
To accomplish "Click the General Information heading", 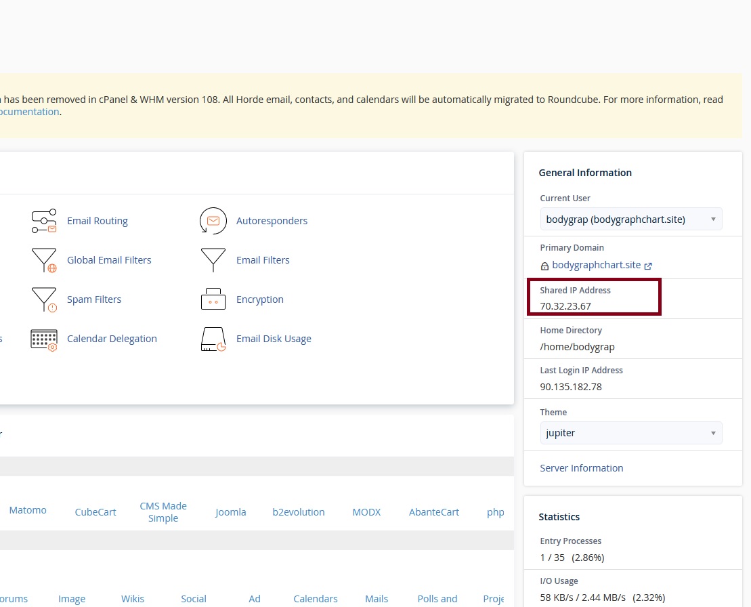I will coord(585,173).
